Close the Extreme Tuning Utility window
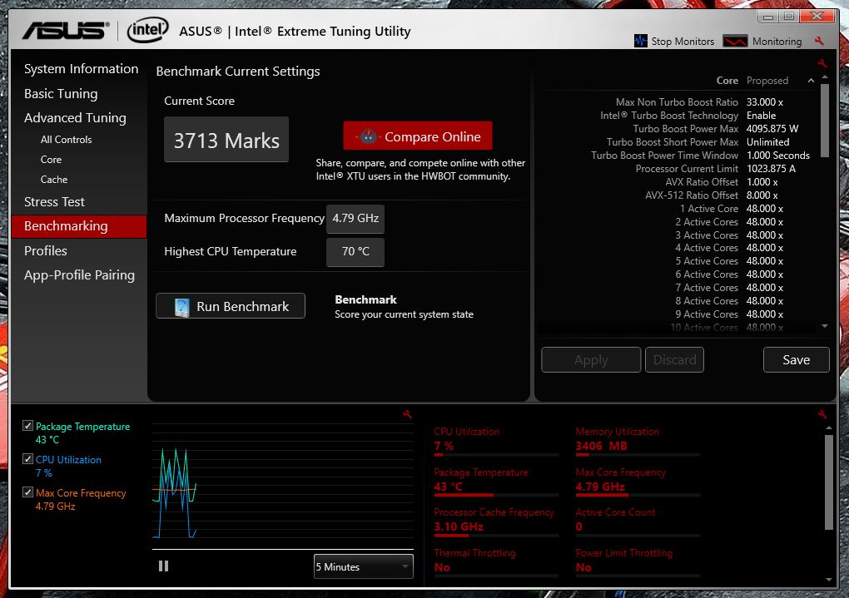This screenshot has width=849, height=598. click(x=817, y=17)
